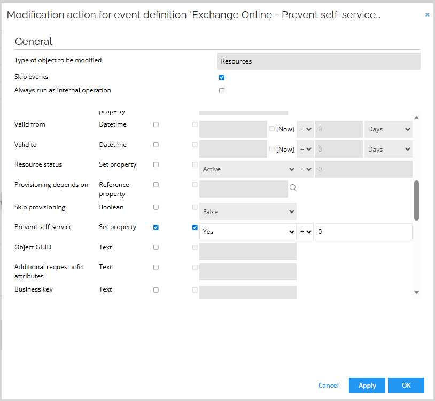Viewport: 435px width, 401px height.
Task: Click the OK button
Action: pyautogui.click(x=406, y=385)
